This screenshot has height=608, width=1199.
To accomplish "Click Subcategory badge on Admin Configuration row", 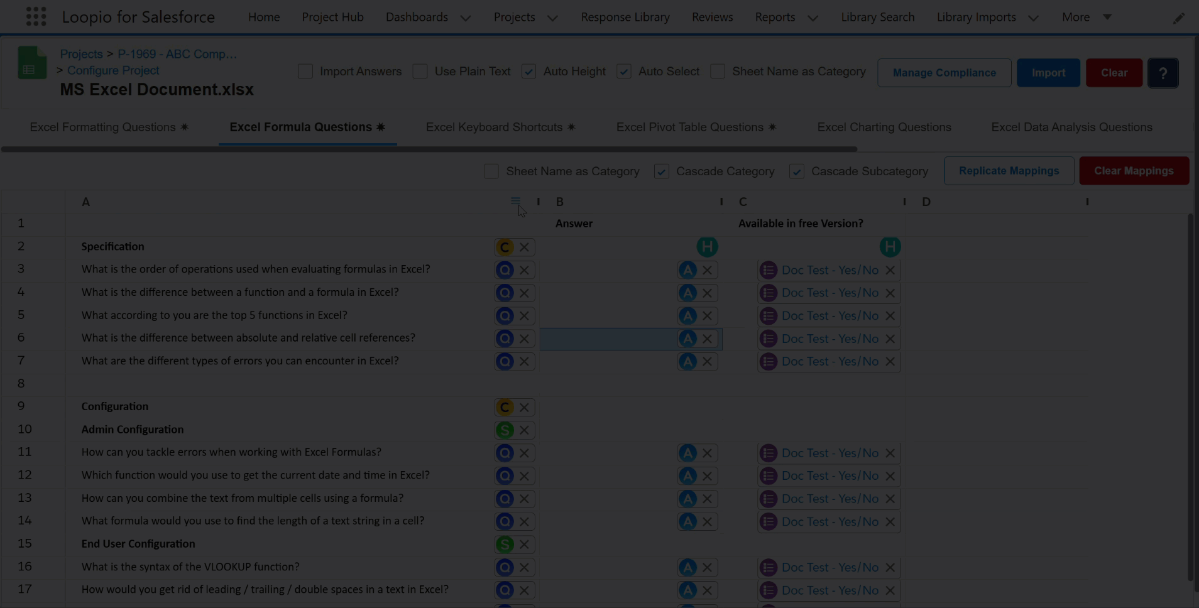I will click(505, 430).
